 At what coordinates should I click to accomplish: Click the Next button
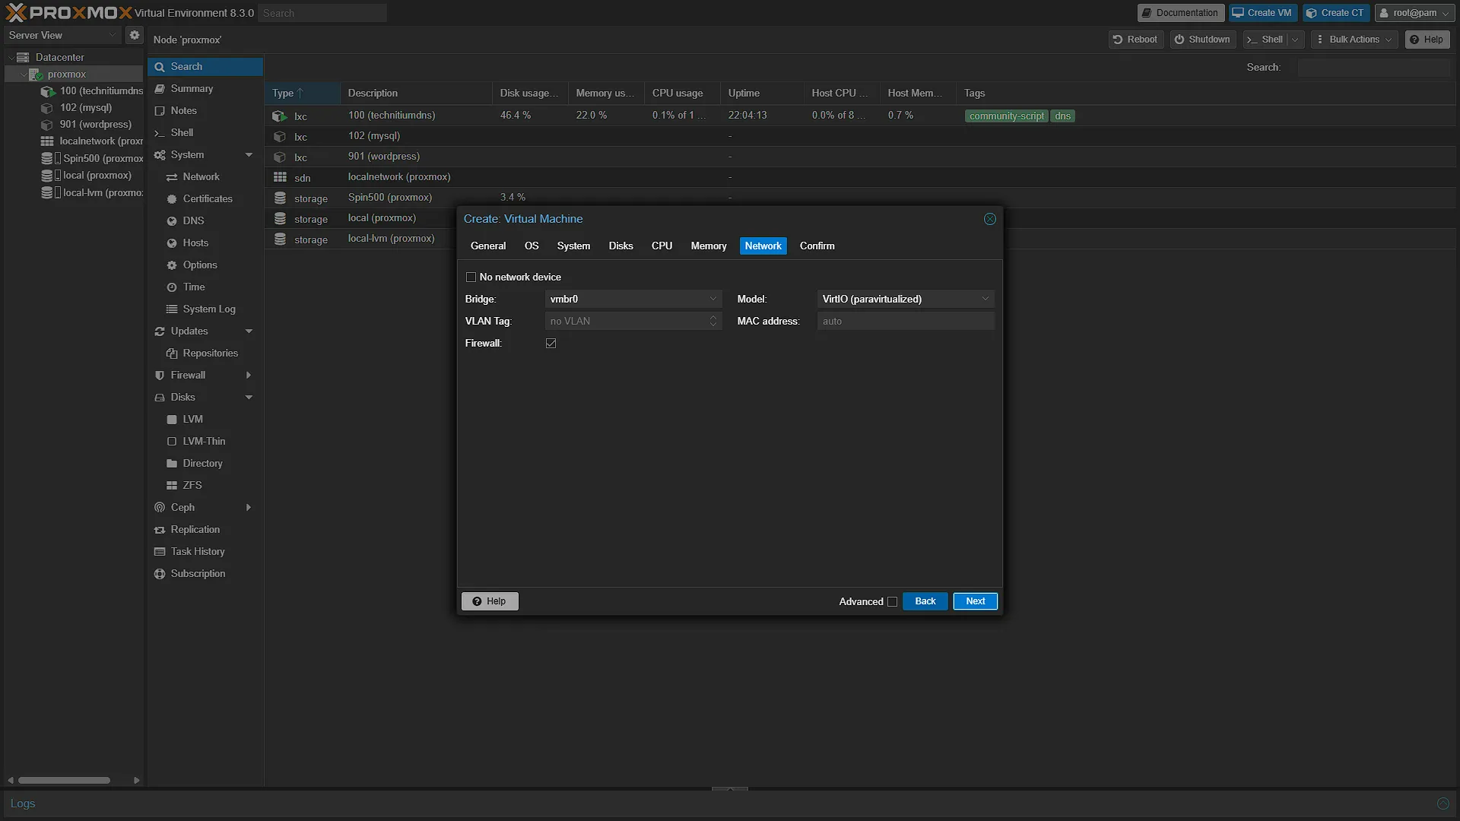point(975,601)
